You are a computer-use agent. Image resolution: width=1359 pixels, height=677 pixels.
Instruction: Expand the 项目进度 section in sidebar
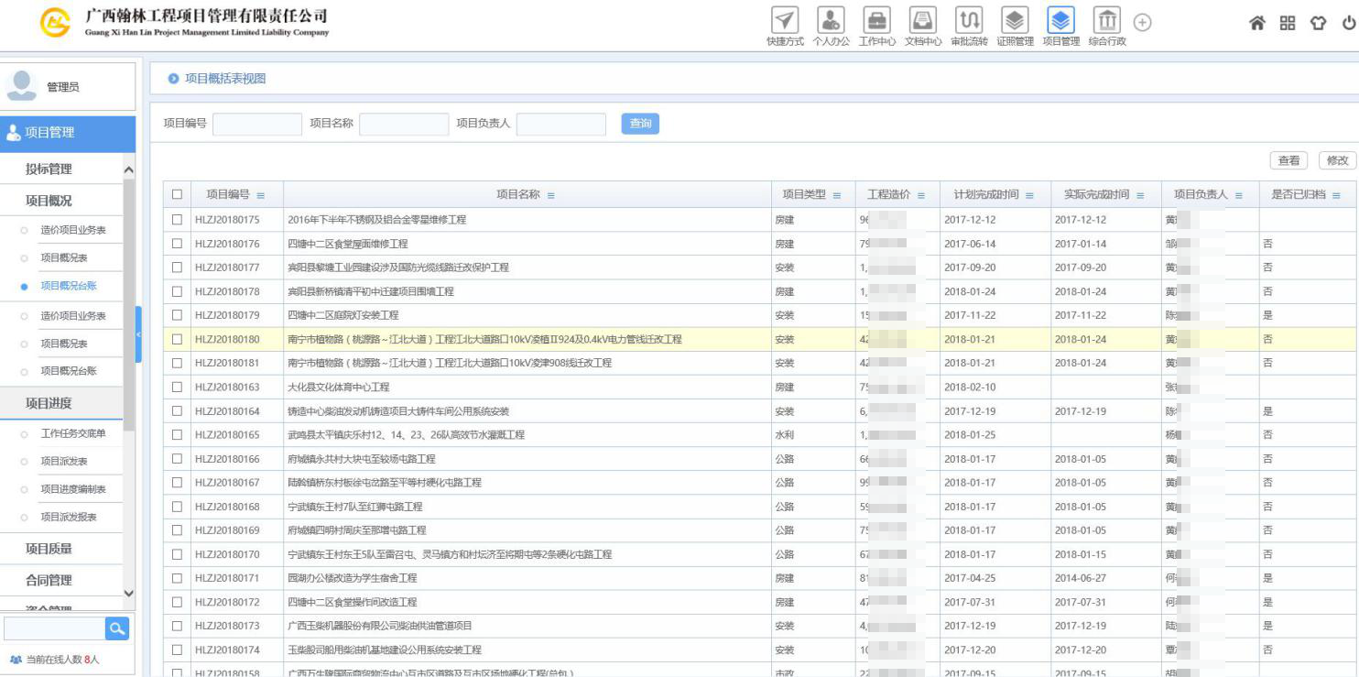tap(49, 403)
